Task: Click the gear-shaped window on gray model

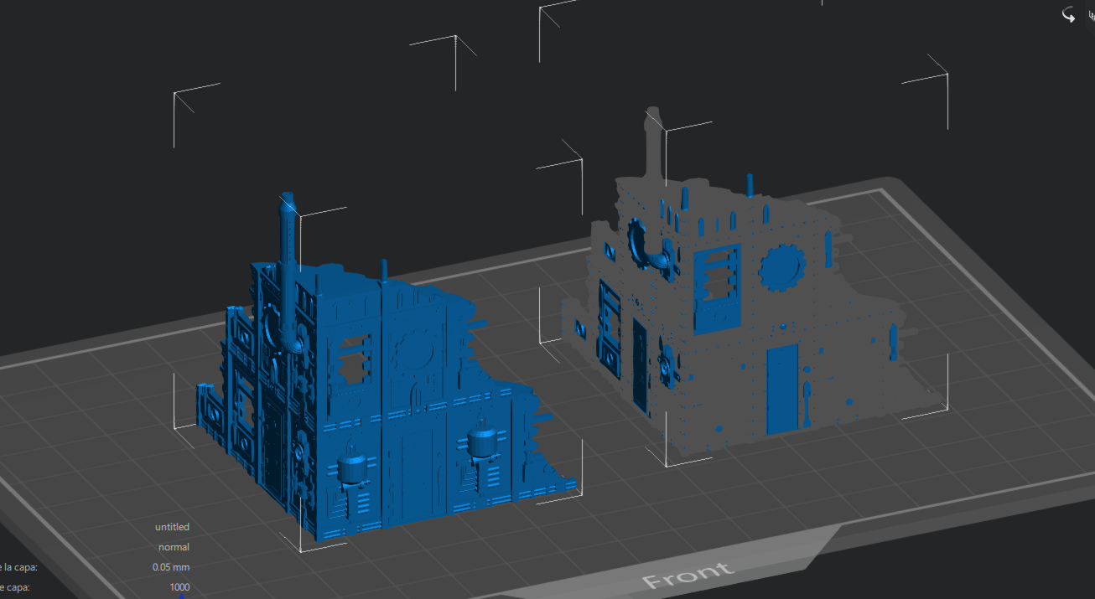Action: tap(781, 268)
